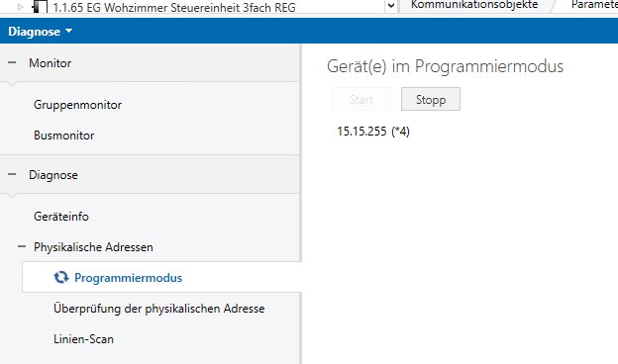Expand device 1.1.65 tree row
Screen dimensions: 618x364
(x=21, y=7)
